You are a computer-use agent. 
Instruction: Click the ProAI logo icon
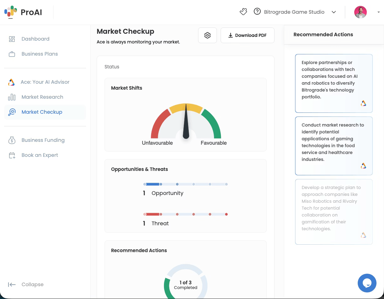[x=11, y=12]
